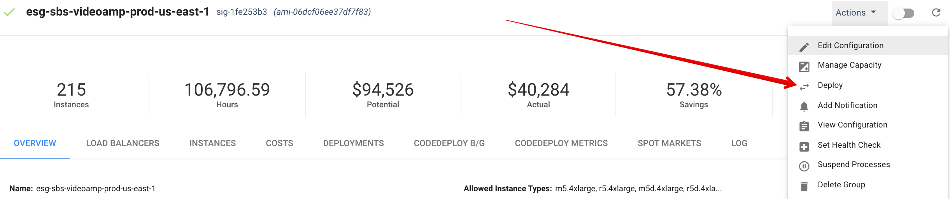Choose Deploy from the Actions menu
Image resolution: width=950 pixels, height=199 pixels.
coord(830,85)
